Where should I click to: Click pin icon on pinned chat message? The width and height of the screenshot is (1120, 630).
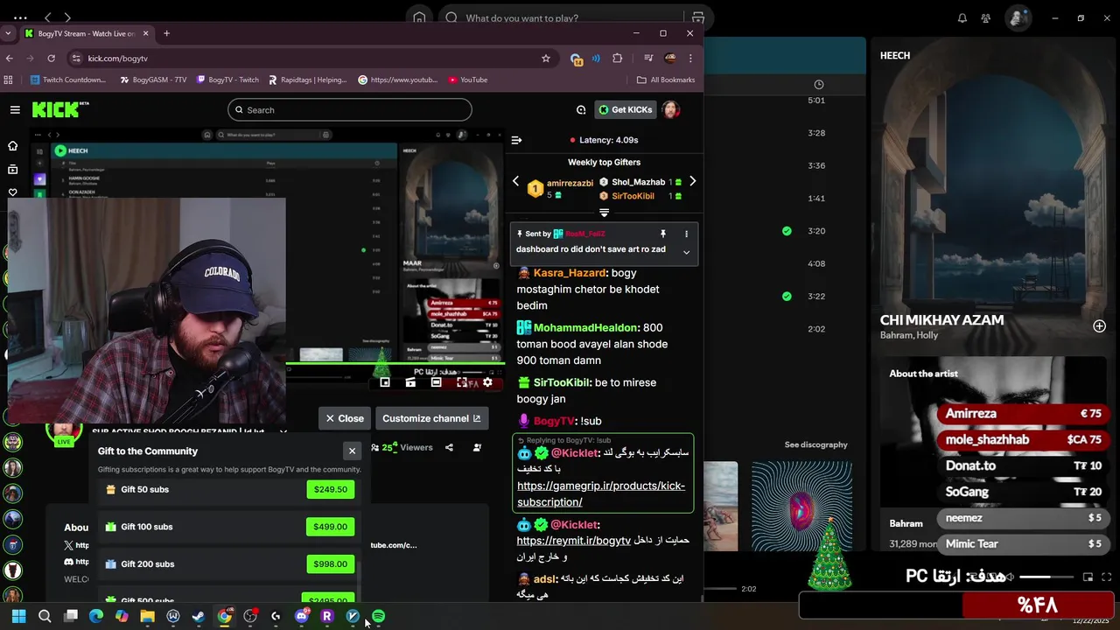click(x=663, y=234)
